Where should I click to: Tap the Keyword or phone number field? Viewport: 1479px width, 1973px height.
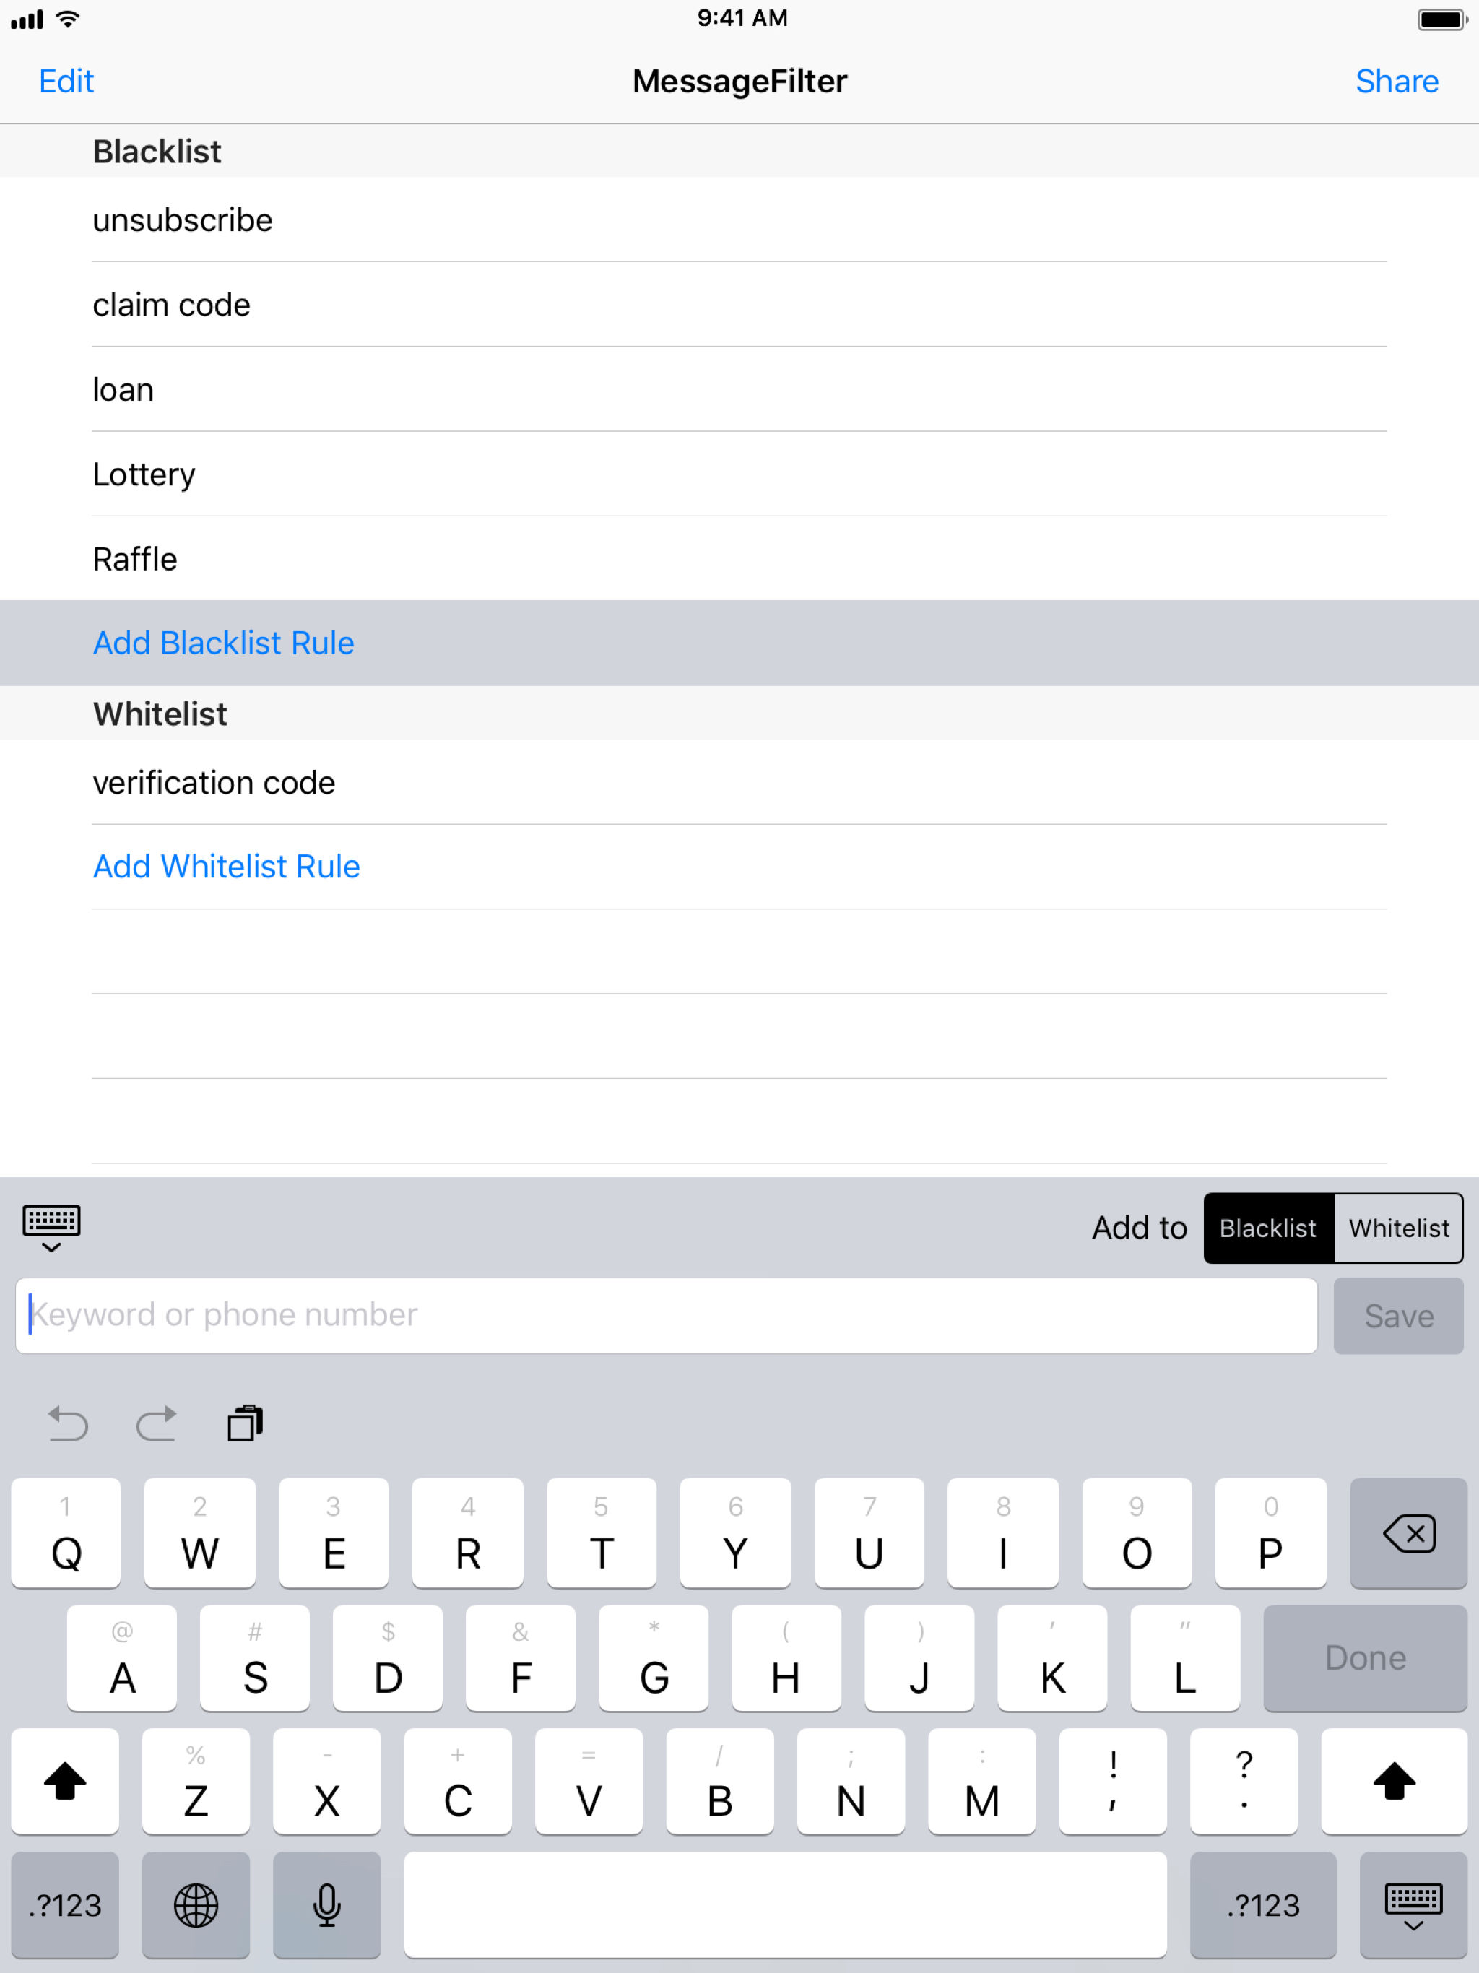coord(665,1316)
